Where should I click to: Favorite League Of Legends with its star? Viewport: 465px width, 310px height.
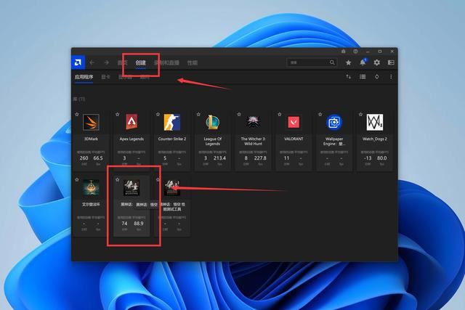click(198, 114)
